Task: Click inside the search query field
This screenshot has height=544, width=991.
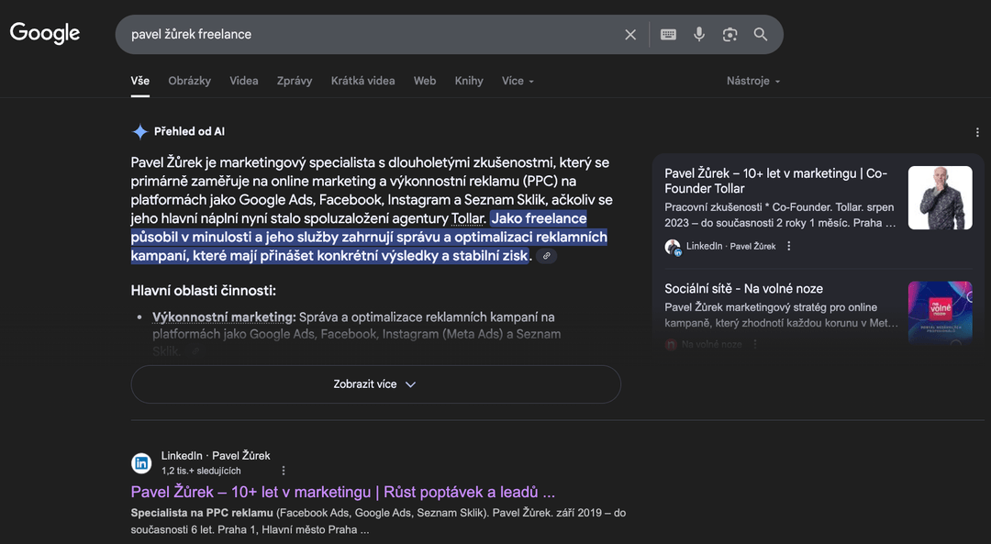Action: pos(367,35)
